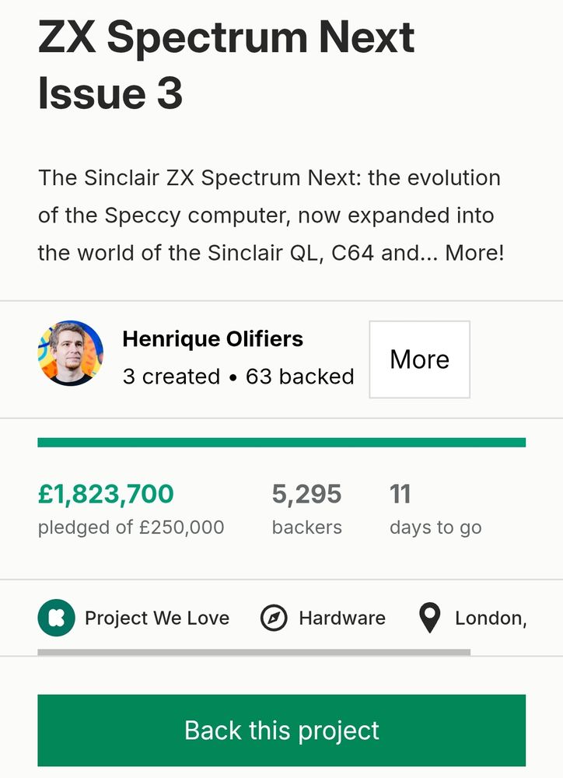
Task: Click the London location pin icon
Action: [429, 618]
